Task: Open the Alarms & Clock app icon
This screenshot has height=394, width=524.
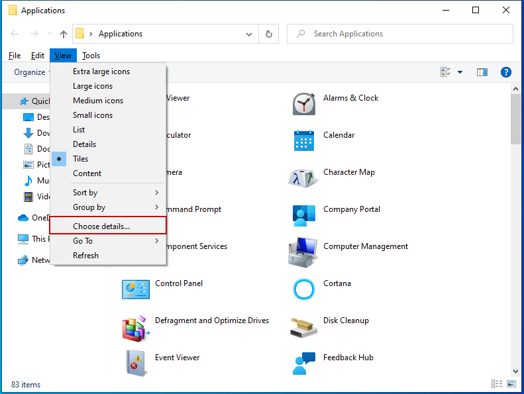Action: pyautogui.click(x=304, y=103)
